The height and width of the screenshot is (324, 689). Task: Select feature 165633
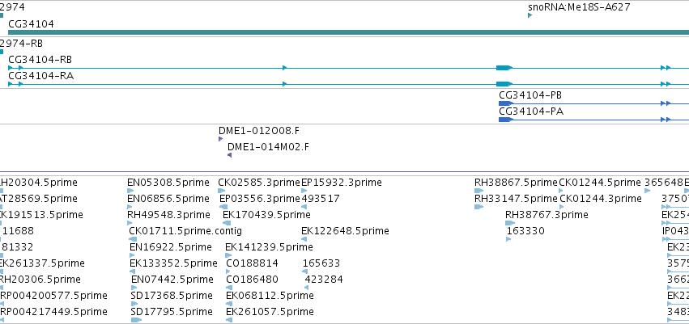click(x=321, y=263)
